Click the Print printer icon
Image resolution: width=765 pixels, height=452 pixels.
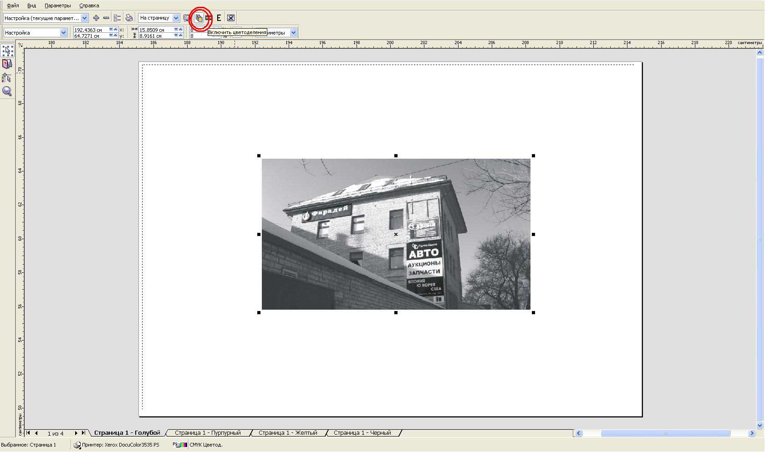tap(129, 18)
